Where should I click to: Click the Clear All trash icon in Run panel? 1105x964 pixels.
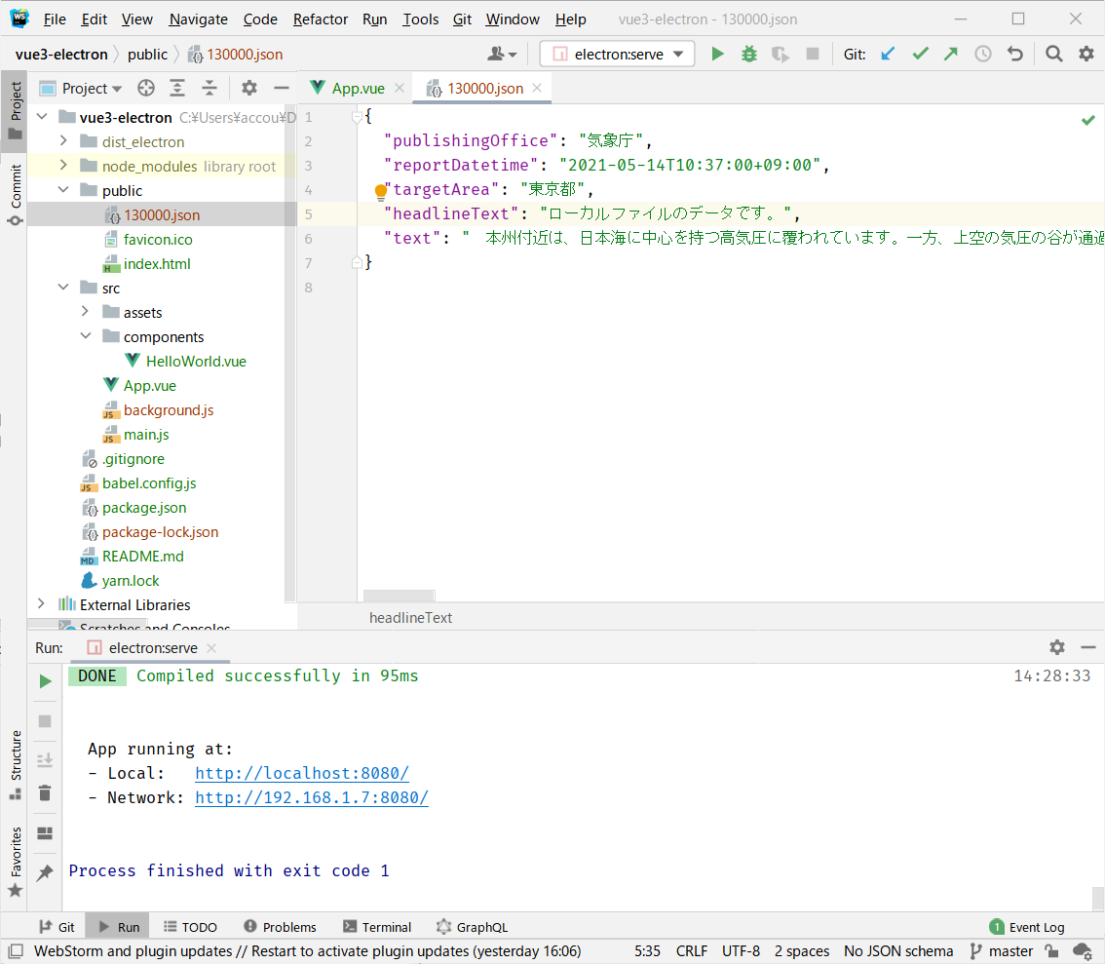45,792
